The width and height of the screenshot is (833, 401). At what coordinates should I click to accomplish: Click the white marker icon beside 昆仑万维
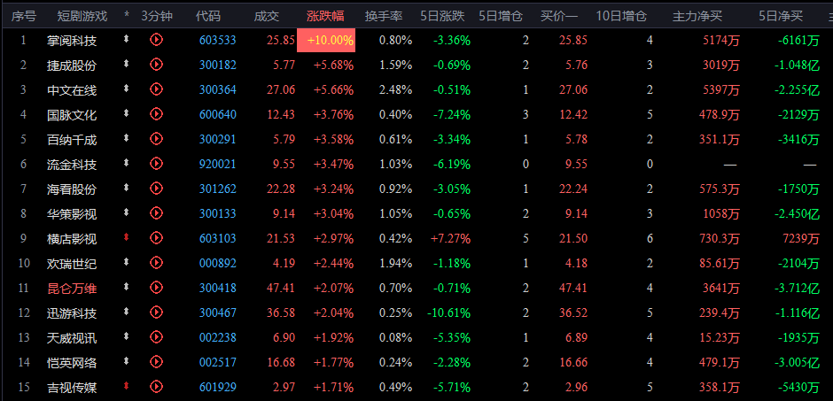pos(126,287)
